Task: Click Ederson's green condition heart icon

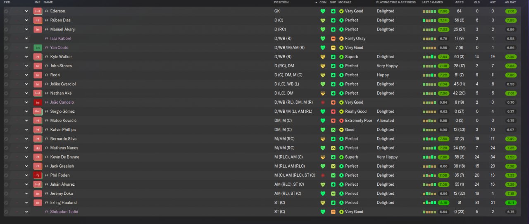Action: click(323, 11)
